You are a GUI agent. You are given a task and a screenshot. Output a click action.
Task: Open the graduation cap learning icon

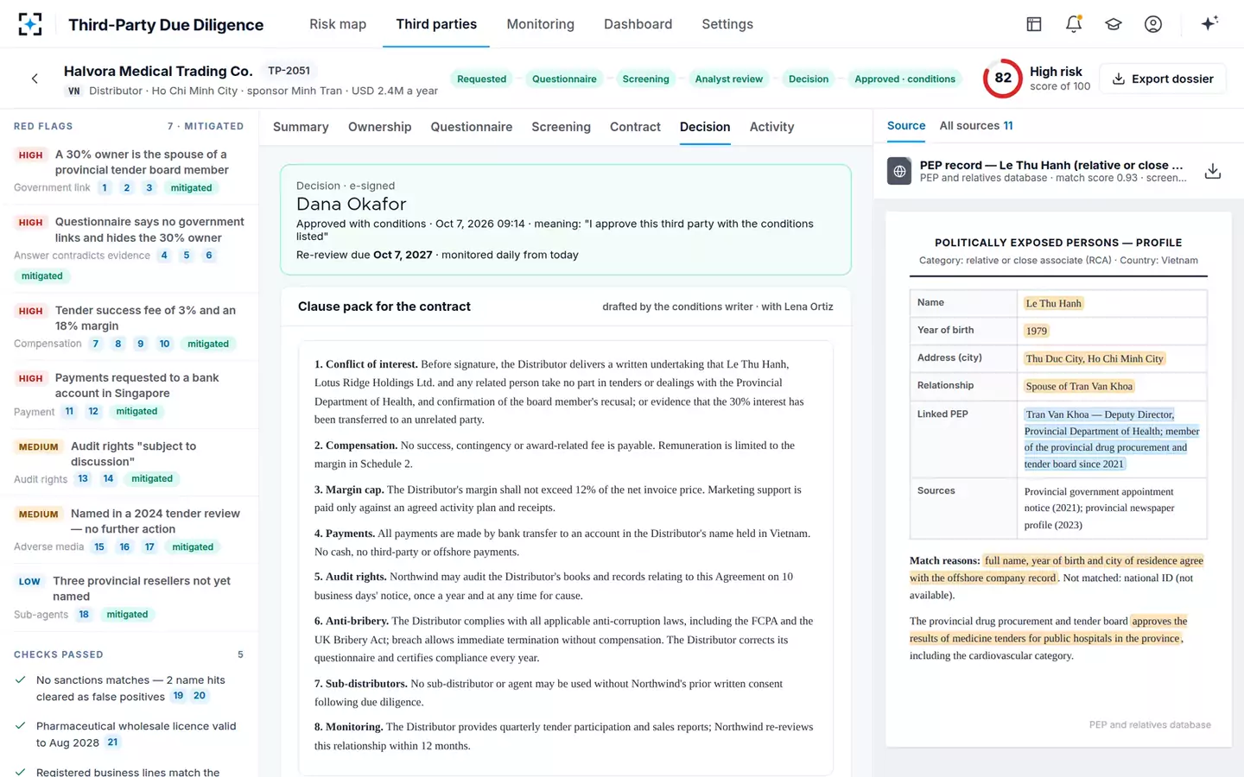1114,24
